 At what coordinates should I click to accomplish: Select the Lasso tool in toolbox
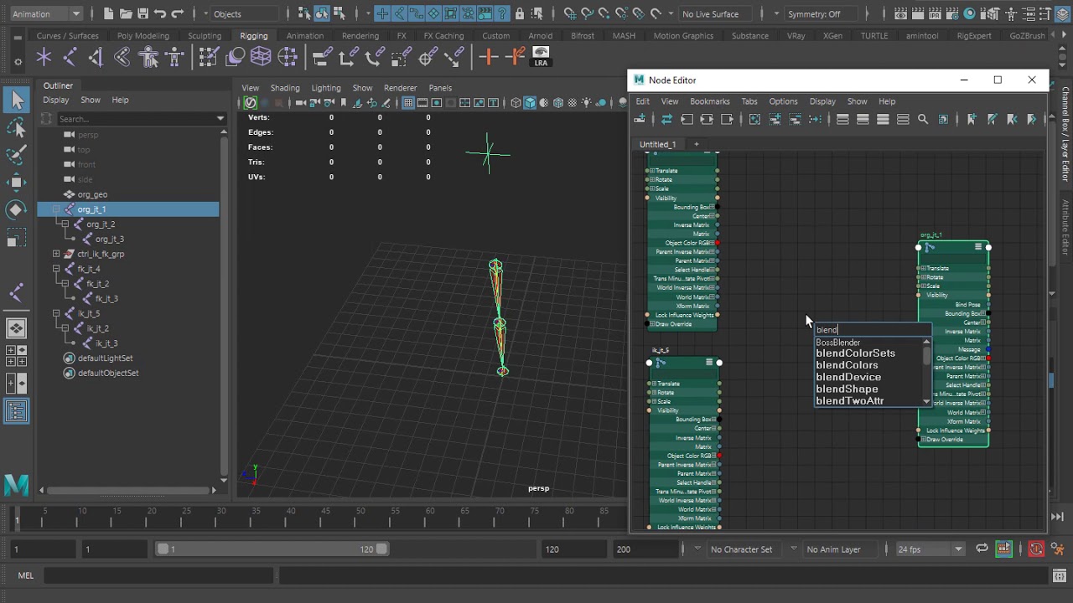click(x=17, y=128)
